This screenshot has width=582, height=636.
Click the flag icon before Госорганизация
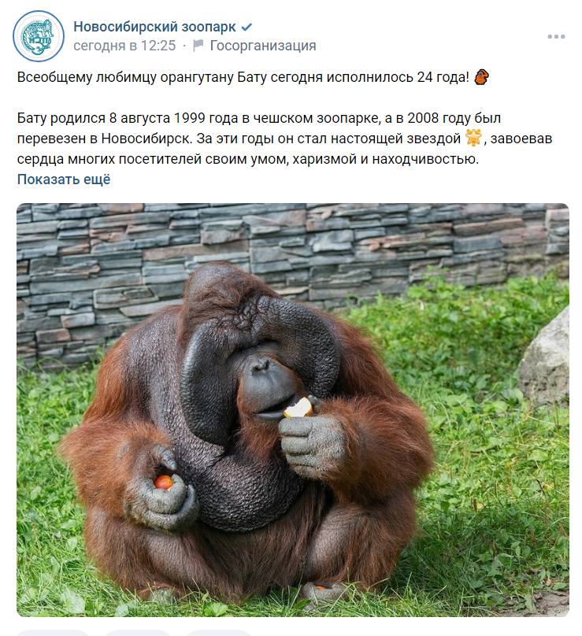click(198, 46)
